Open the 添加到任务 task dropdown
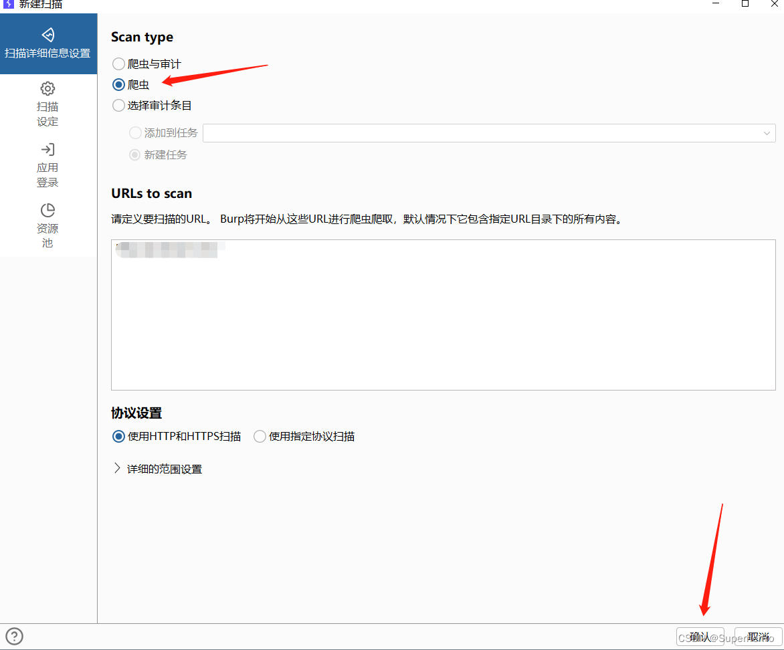 click(489, 133)
